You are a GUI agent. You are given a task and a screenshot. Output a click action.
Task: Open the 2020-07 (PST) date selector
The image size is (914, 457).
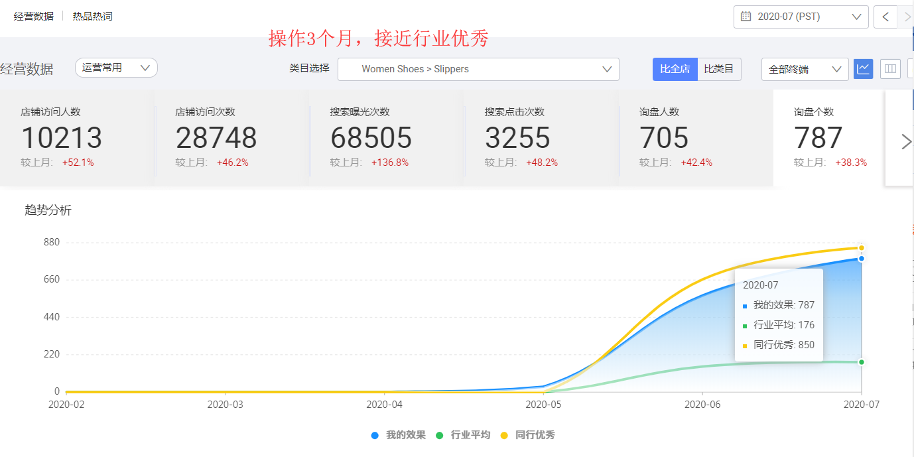click(799, 17)
